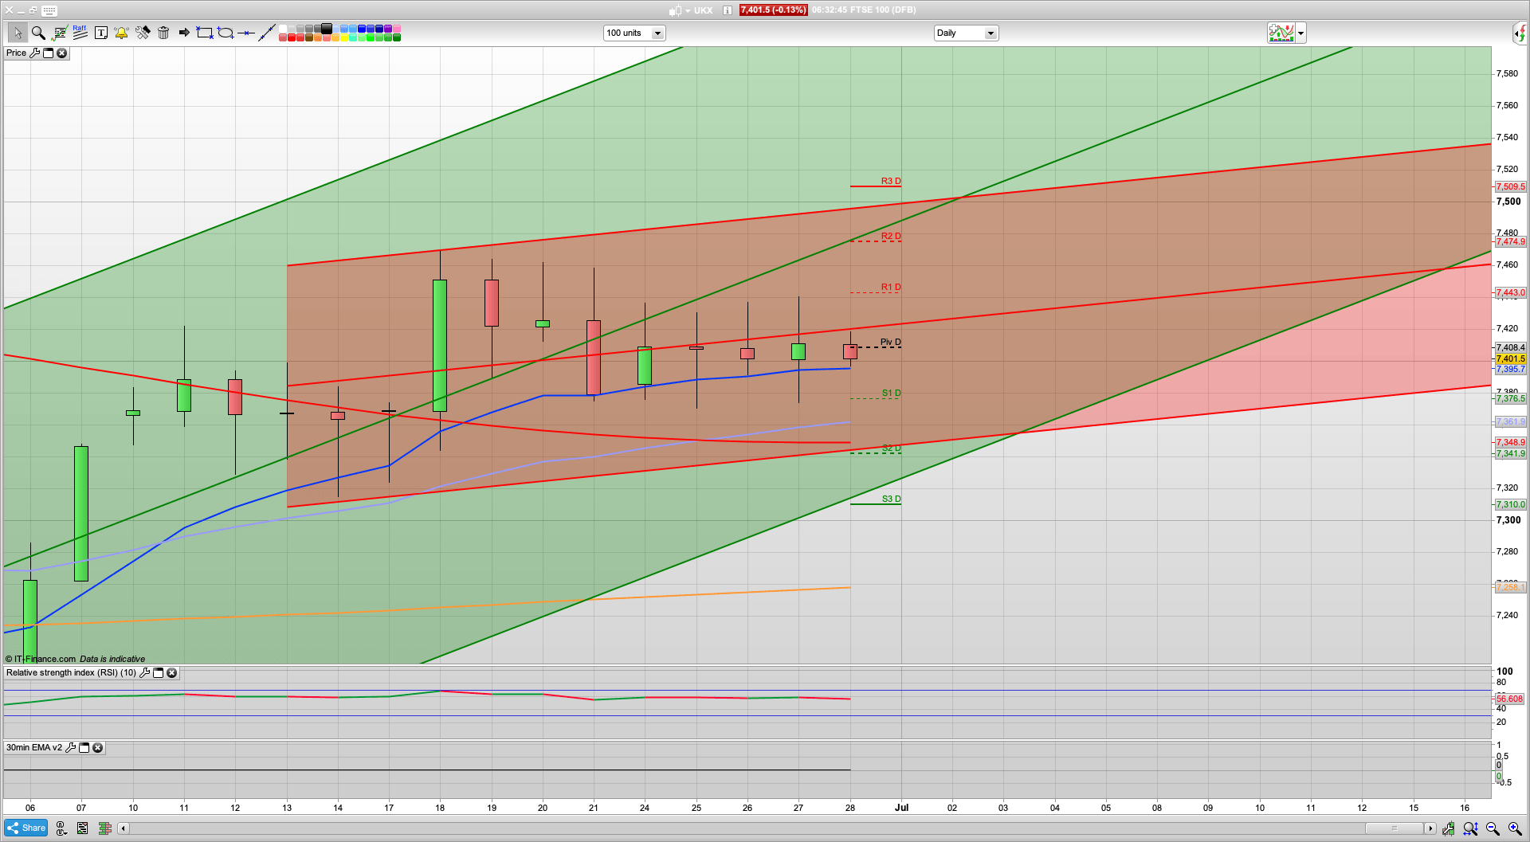Viewport: 1530px width, 842px height.
Task: Click the scrollbar right arrow
Action: click(1430, 828)
